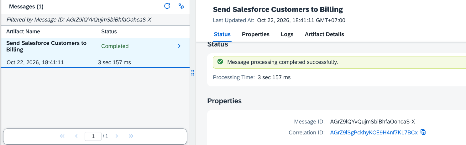Switch to the Status tab
The width and height of the screenshot is (466, 145).
tap(222, 34)
